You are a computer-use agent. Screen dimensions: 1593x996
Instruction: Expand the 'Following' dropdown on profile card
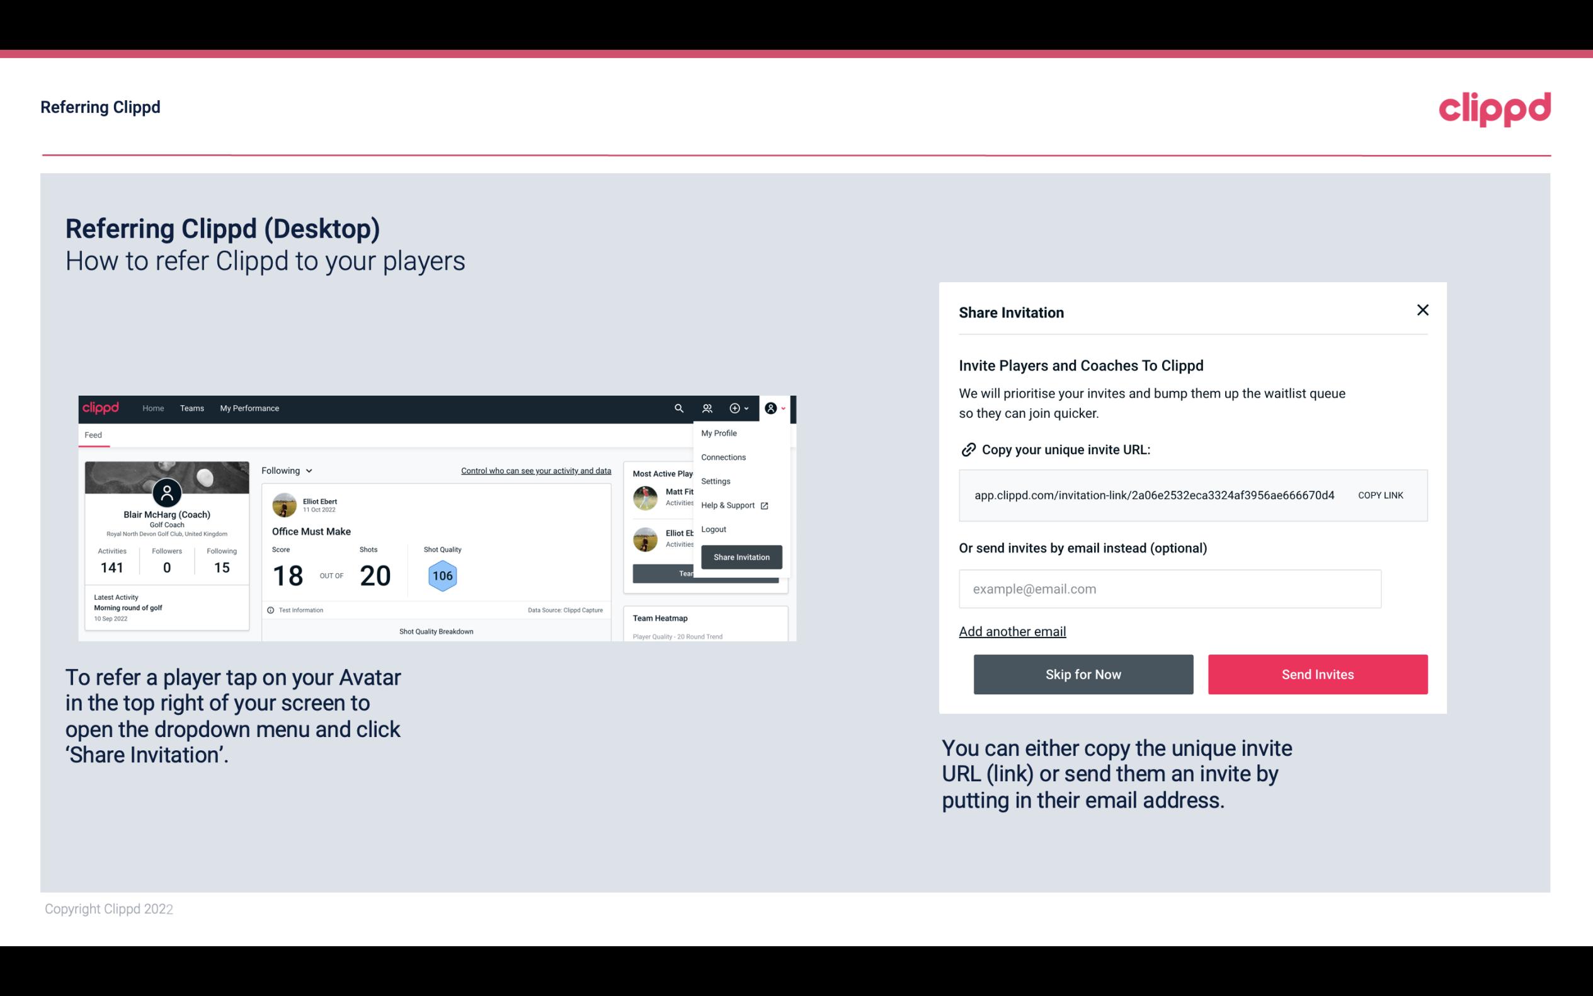click(x=285, y=471)
